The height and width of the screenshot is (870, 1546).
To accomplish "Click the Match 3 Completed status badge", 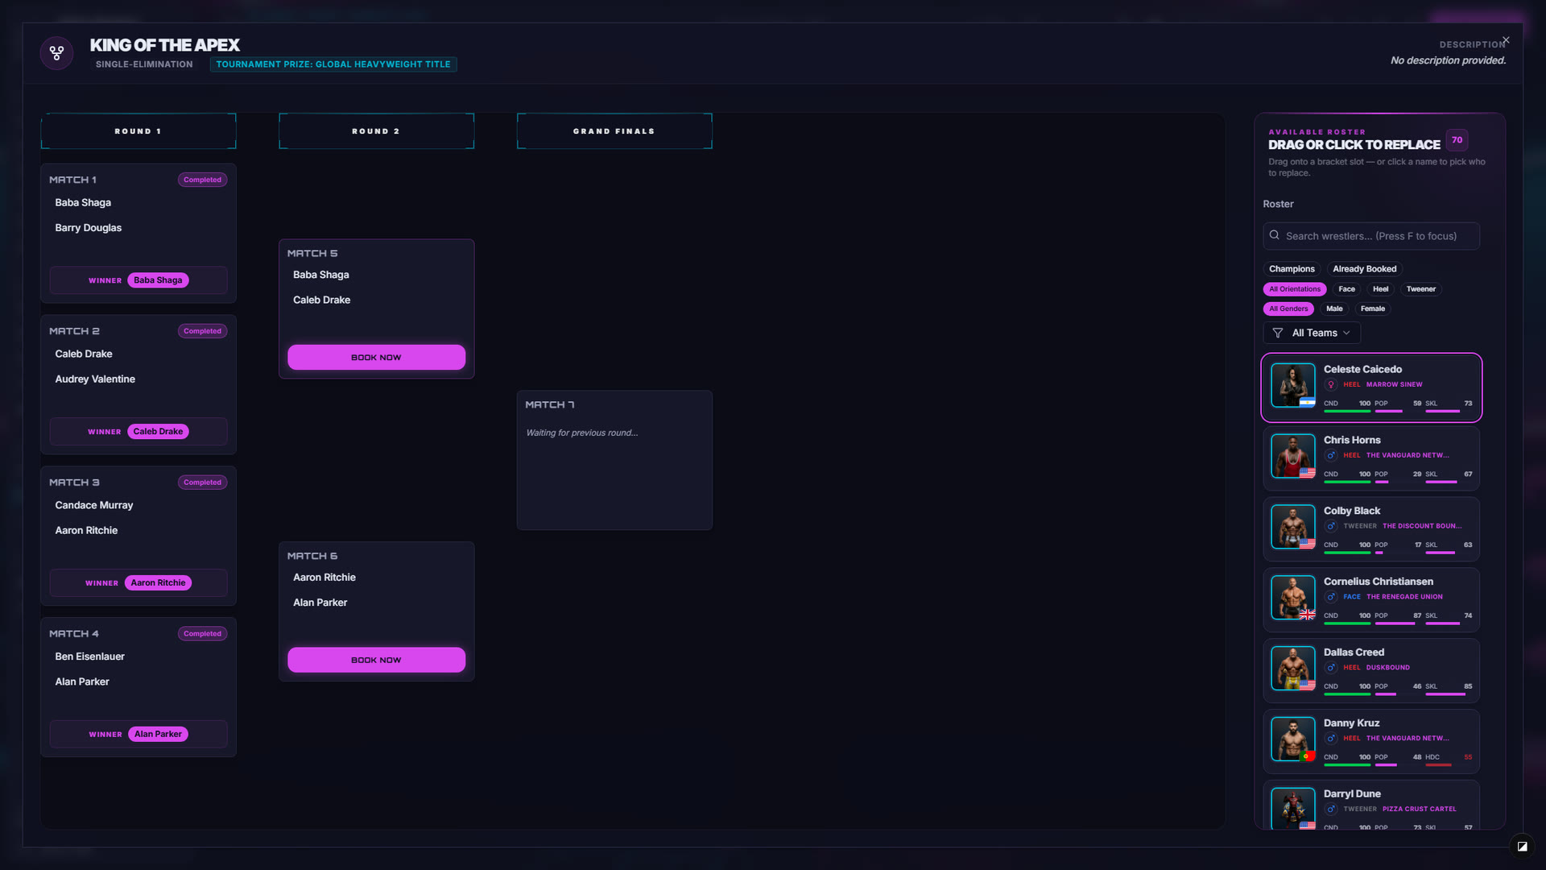I will [x=202, y=483].
